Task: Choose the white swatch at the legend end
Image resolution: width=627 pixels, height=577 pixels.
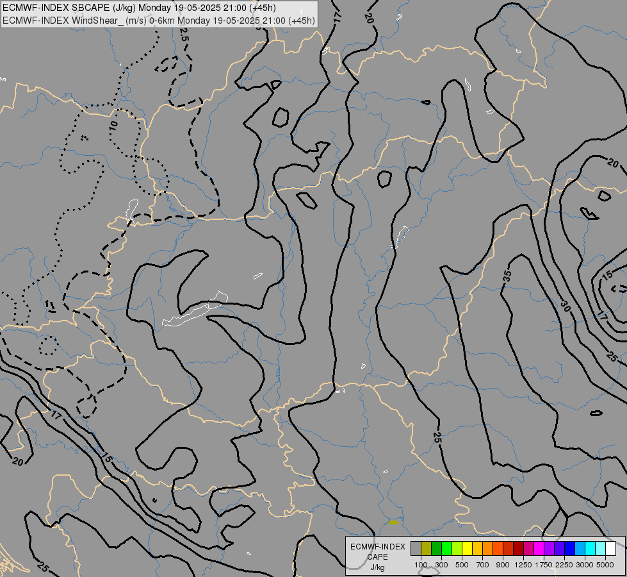Action: [610, 549]
